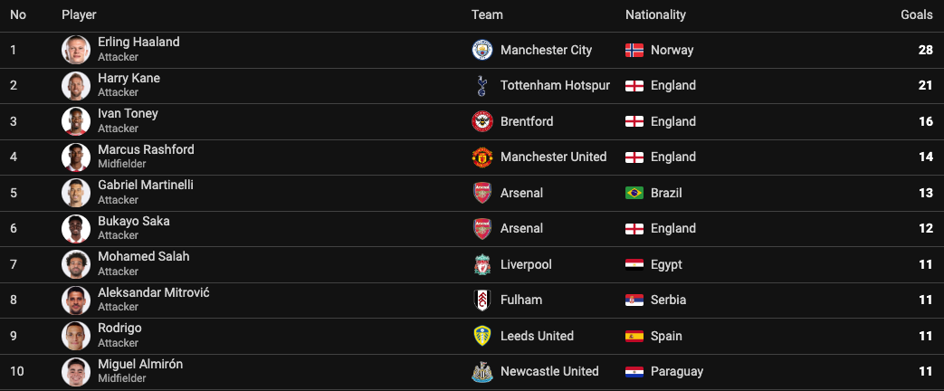Image resolution: width=944 pixels, height=391 pixels.
Task: Click the Leeds United crest
Action: click(482, 336)
